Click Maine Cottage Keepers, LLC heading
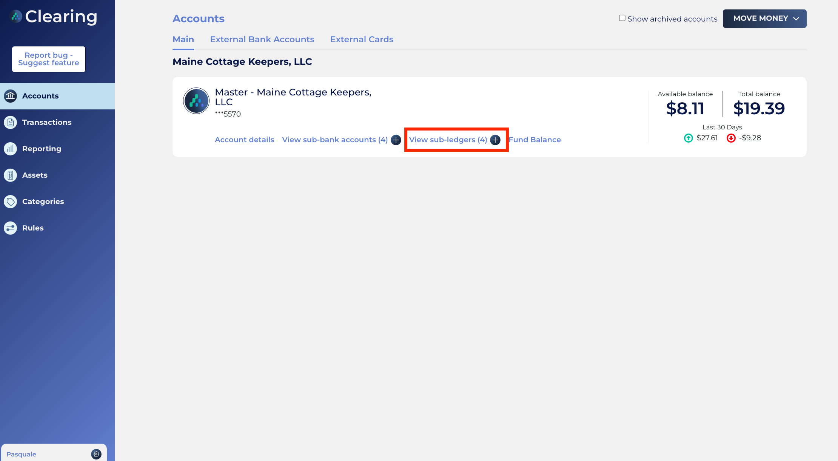 click(242, 61)
